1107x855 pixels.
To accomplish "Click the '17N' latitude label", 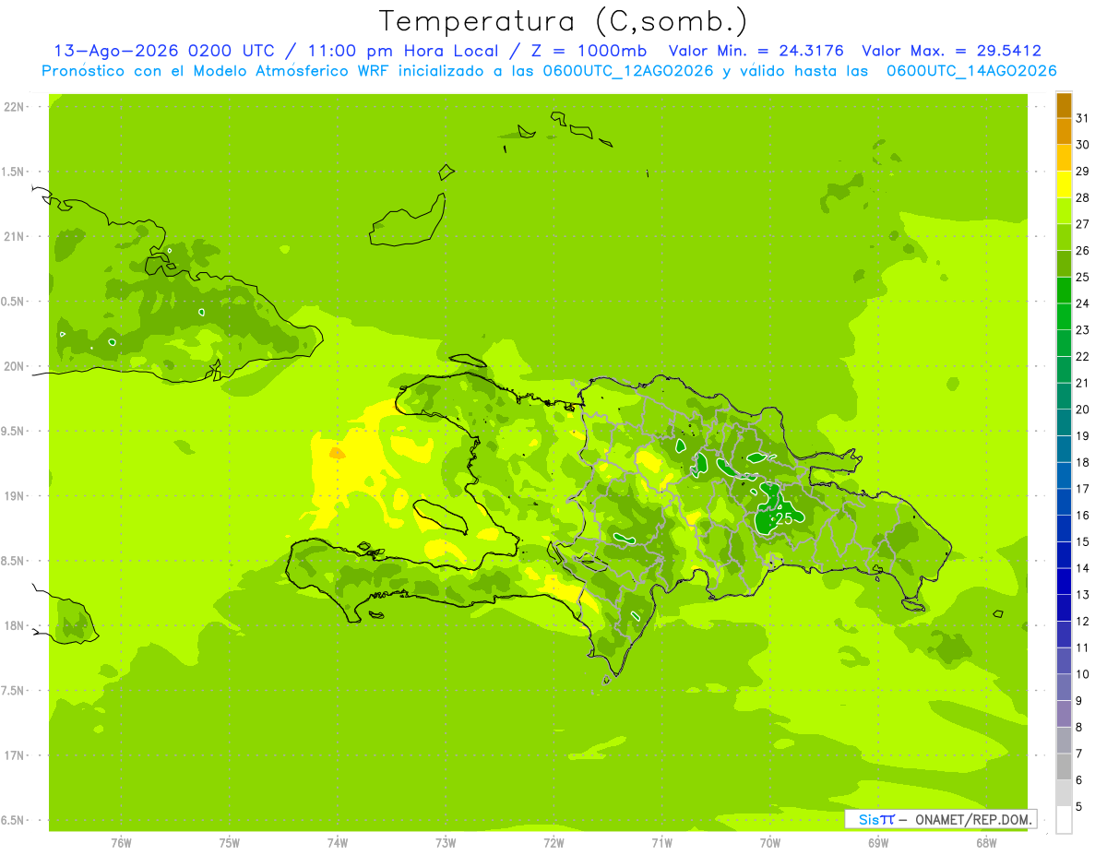I will tap(14, 755).
